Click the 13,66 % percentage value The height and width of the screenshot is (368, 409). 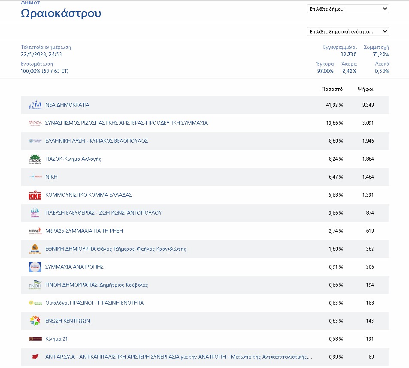[x=334, y=123]
